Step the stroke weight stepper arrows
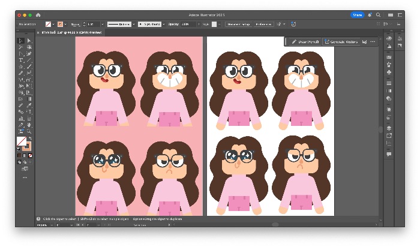 point(84,24)
